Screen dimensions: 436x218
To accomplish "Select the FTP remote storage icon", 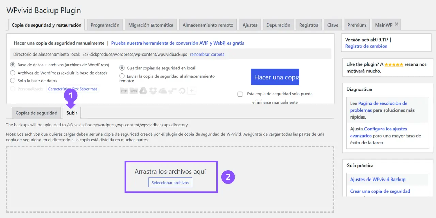I will click(124, 91).
